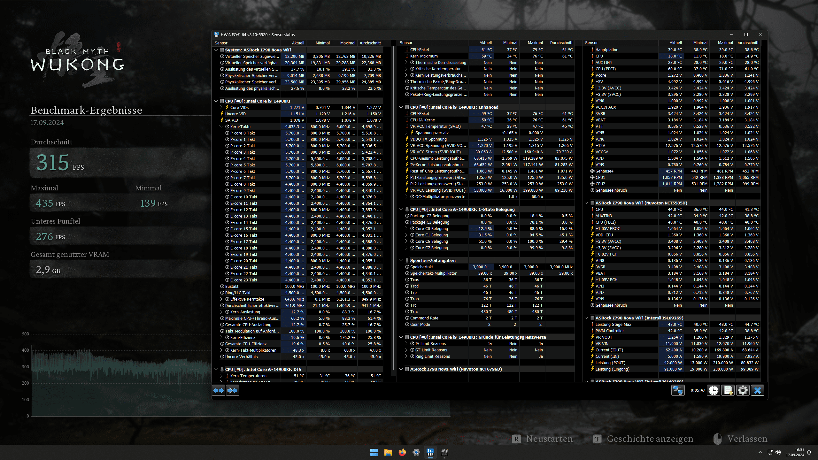The image size is (818, 460).
Task: Collapse the CPU Enhanced sensor group
Action: 401,107
